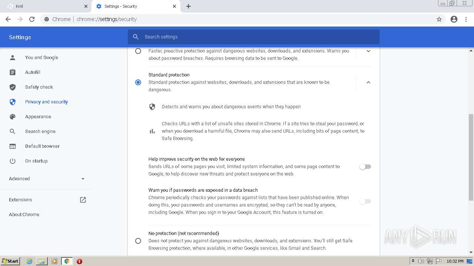This screenshot has width=474, height=266.
Task: Open Autofill settings
Action: (33, 72)
